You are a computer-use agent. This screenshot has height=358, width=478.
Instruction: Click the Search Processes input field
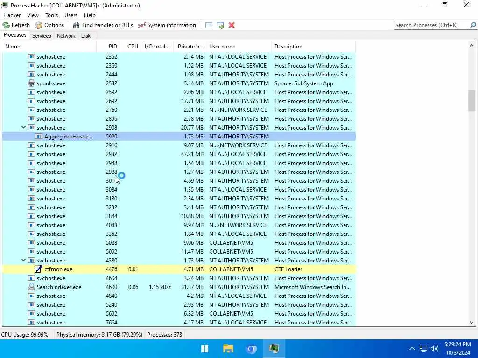(x=432, y=25)
